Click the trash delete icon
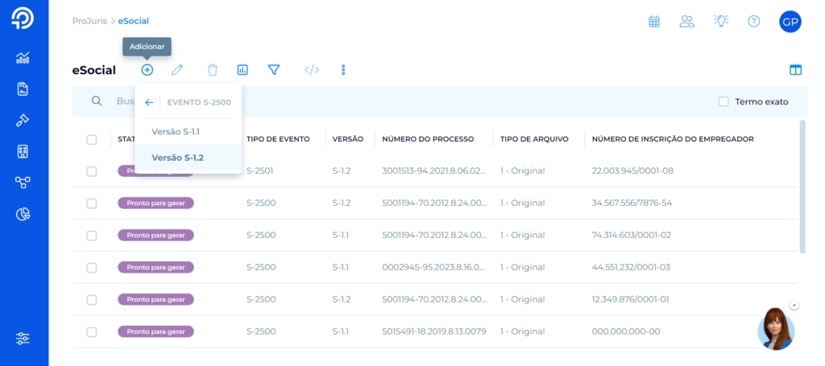The width and height of the screenshot is (825, 366). click(212, 70)
